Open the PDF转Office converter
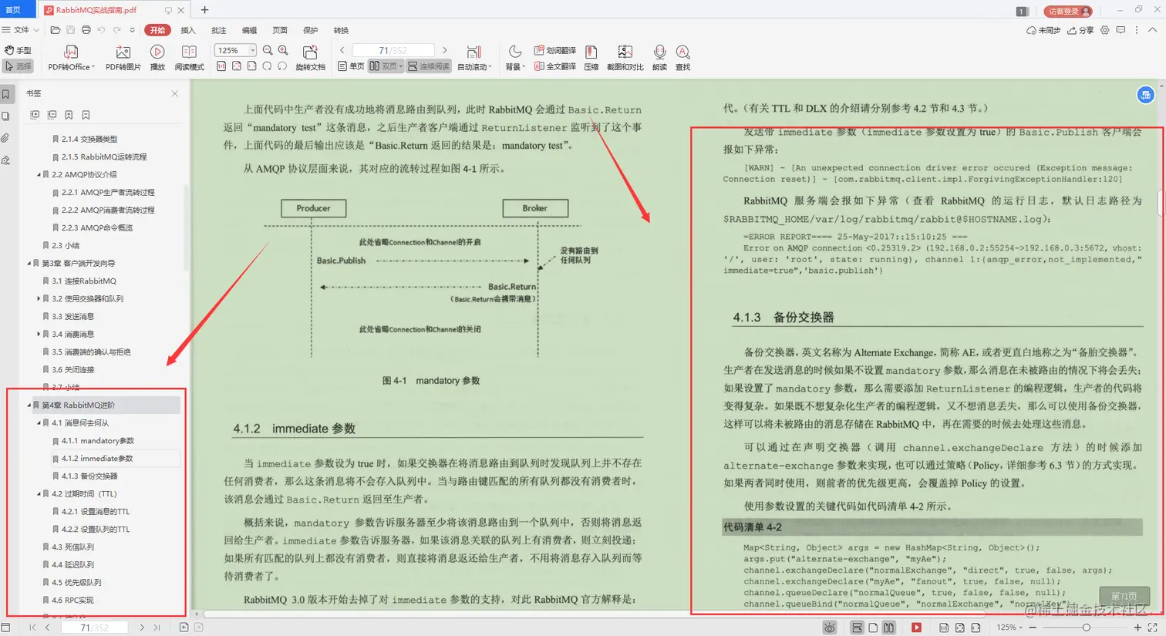The image size is (1166, 636). [x=71, y=57]
